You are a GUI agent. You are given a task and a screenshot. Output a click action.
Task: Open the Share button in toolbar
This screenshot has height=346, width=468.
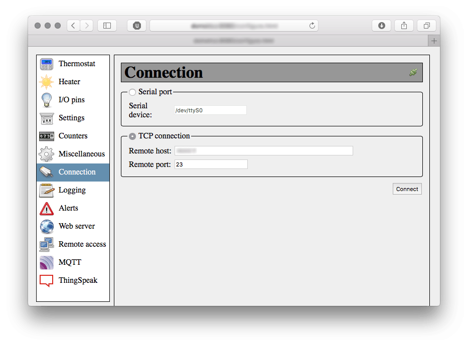[x=404, y=26]
